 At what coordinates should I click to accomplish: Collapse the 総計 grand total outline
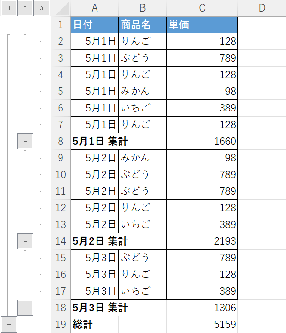[x=9, y=325]
